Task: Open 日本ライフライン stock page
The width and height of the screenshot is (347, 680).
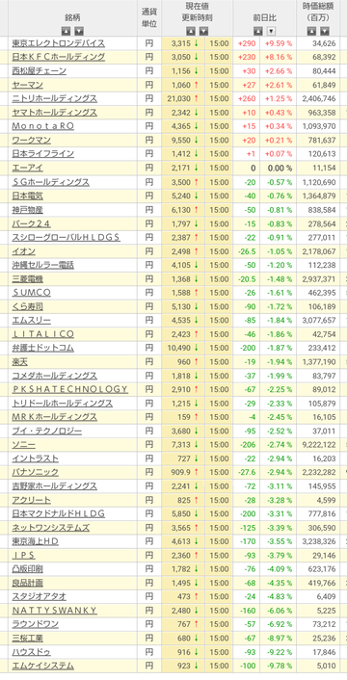Action: pyautogui.click(x=43, y=154)
